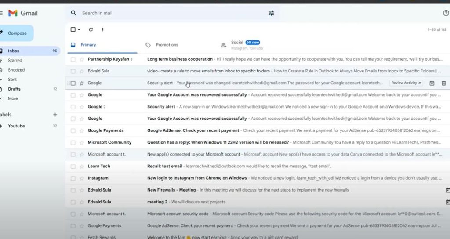Check the meeting 2 email checkbox

73,202
